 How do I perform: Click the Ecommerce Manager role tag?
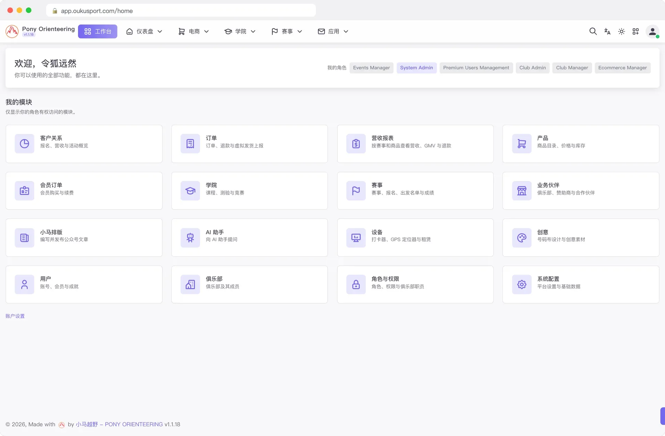click(622, 68)
